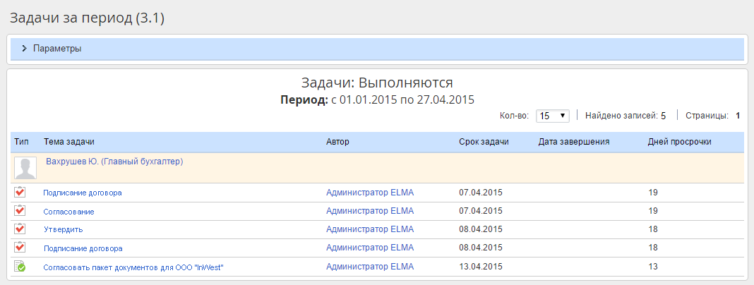754x285 pixels.
Task: Open task 'Согласовать пакет документов для ООО InWest'
Action: point(133,267)
